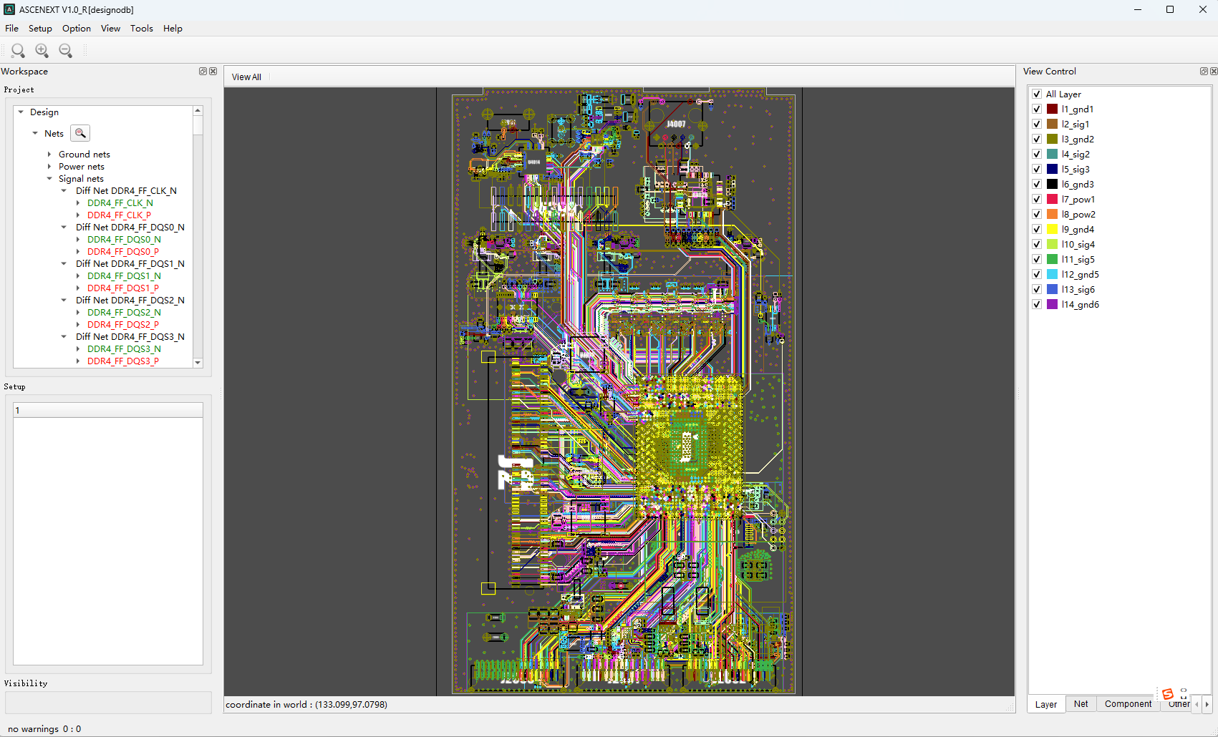Click the zoom fit magnifier icon
Screen dimensions: 1218x737
(18, 50)
